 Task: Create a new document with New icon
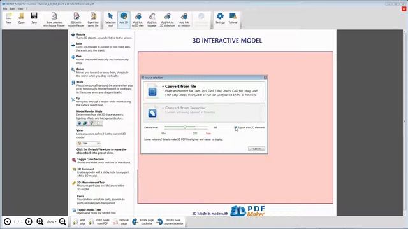click(8, 18)
